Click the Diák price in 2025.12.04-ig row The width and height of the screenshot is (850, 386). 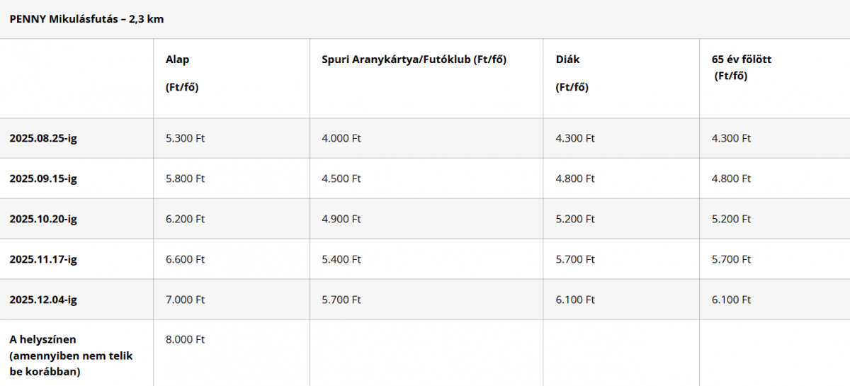[x=575, y=300]
